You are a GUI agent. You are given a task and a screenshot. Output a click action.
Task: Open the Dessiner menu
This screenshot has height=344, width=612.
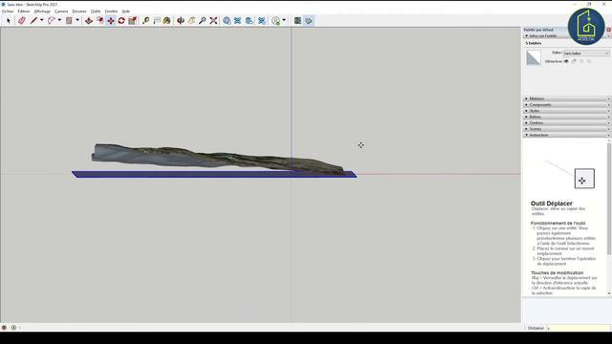79,11
